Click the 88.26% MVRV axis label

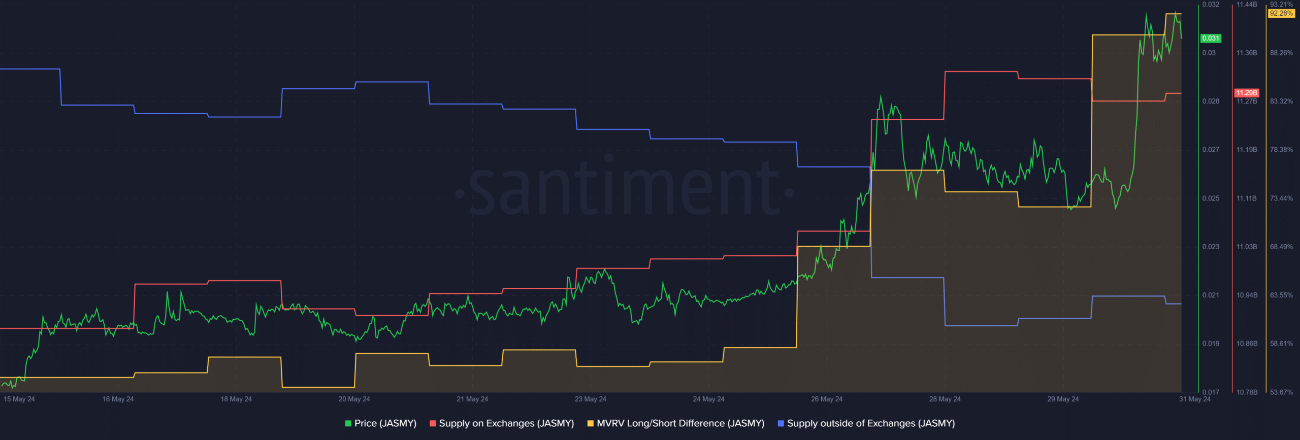tap(1281, 53)
